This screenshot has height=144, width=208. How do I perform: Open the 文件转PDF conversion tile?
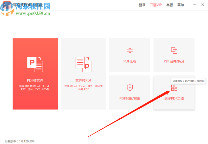tap(84, 74)
